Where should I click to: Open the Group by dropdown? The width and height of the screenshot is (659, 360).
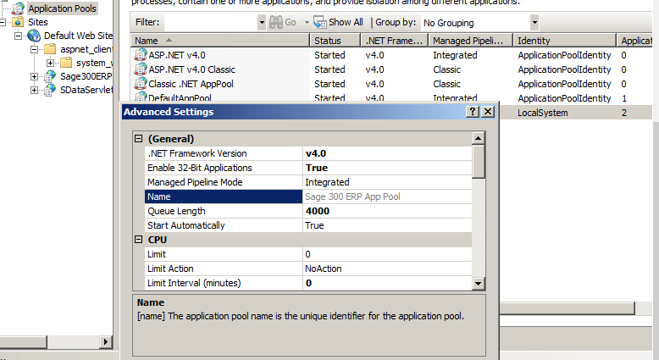534,22
